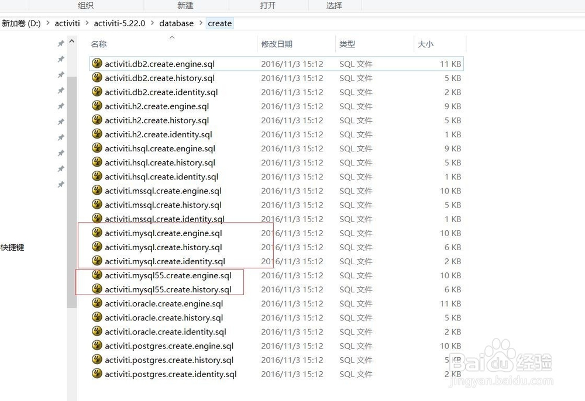This screenshot has height=401, width=585.
Task: Open the 打开 ribbon group
Action: [267, 5]
